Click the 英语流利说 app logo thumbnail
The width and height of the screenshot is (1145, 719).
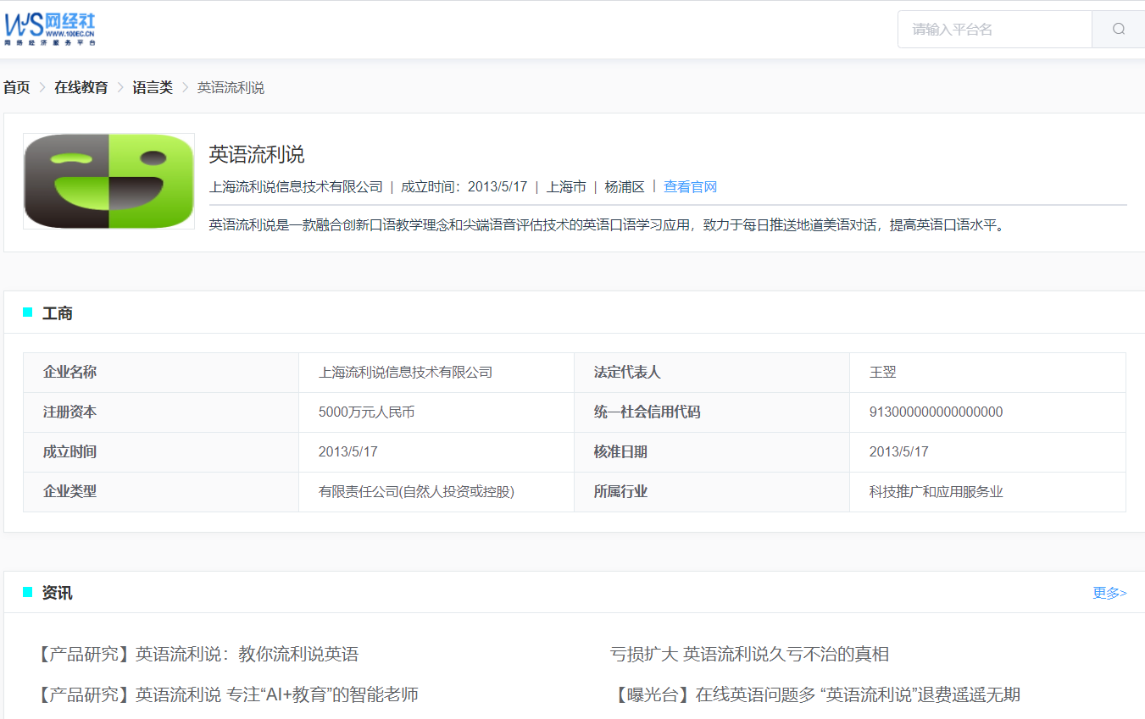108,181
